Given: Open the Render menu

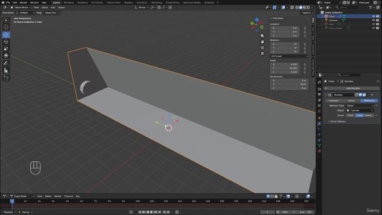Looking at the screenshot, I should [23, 2].
